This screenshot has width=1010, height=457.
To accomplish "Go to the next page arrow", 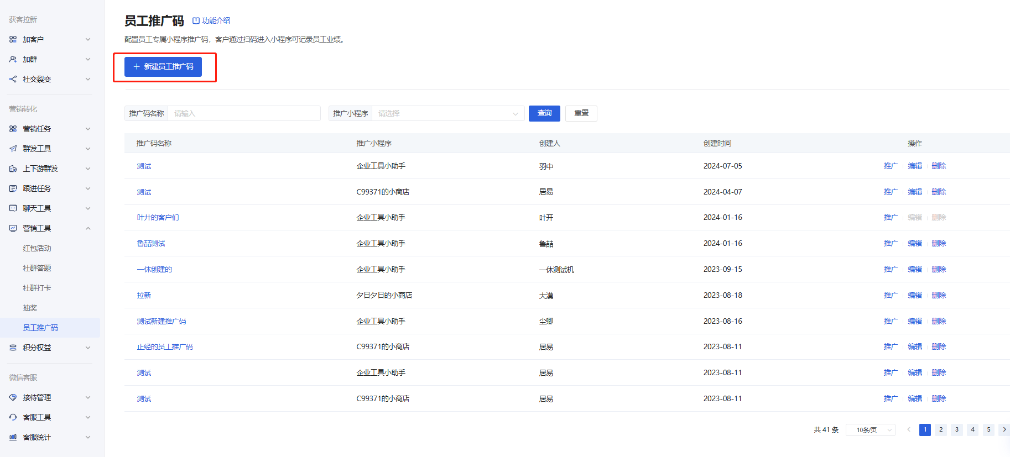I will 1004,429.
